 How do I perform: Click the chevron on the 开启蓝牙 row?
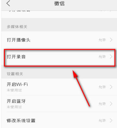pyautogui.click(x=111, y=104)
